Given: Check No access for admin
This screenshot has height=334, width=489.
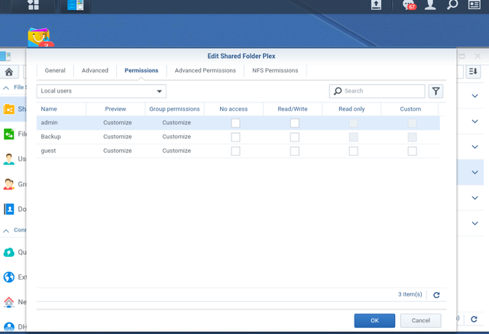Looking at the screenshot, I should [x=235, y=123].
